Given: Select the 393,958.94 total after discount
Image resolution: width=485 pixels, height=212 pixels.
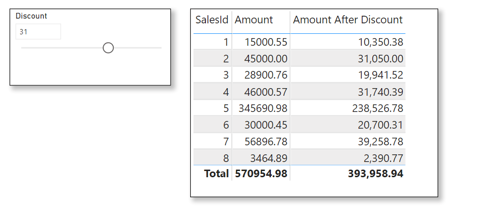Looking at the screenshot, I should (x=376, y=174).
